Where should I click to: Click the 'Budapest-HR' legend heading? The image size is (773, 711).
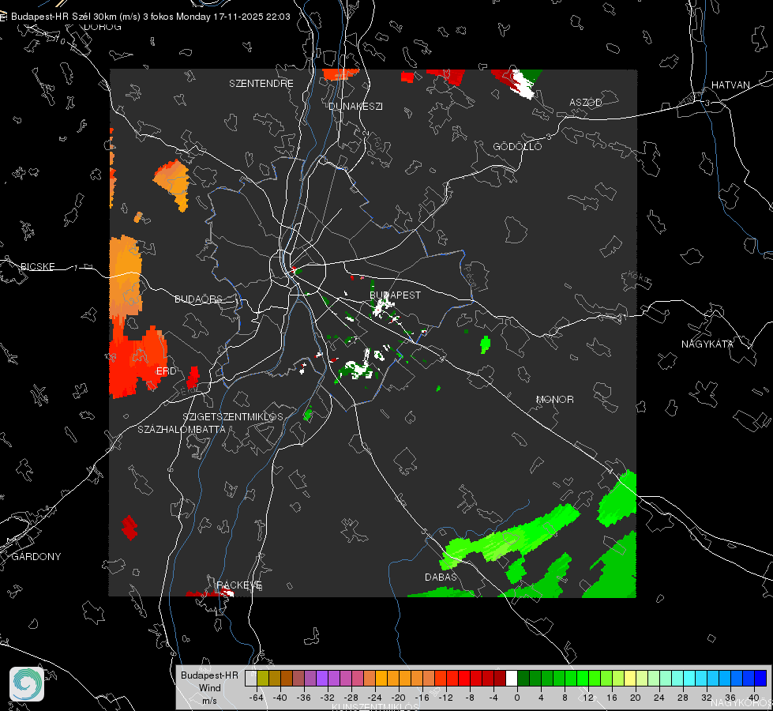pos(209,675)
